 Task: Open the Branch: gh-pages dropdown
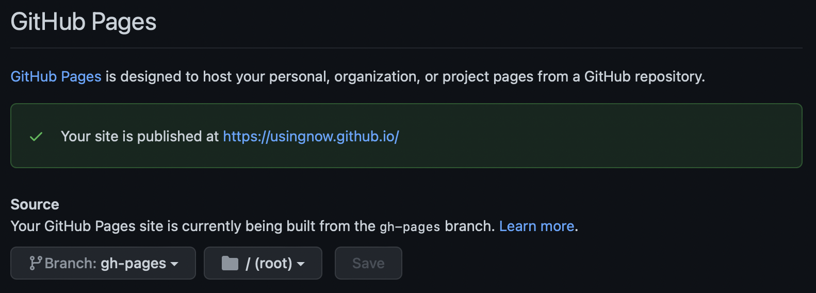tap(103, 263)
